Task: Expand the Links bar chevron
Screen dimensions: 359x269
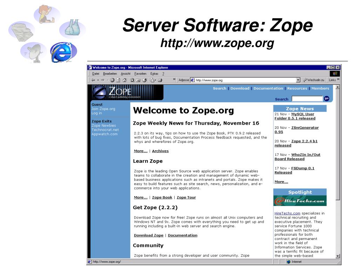Action: (x=338, y=80)
